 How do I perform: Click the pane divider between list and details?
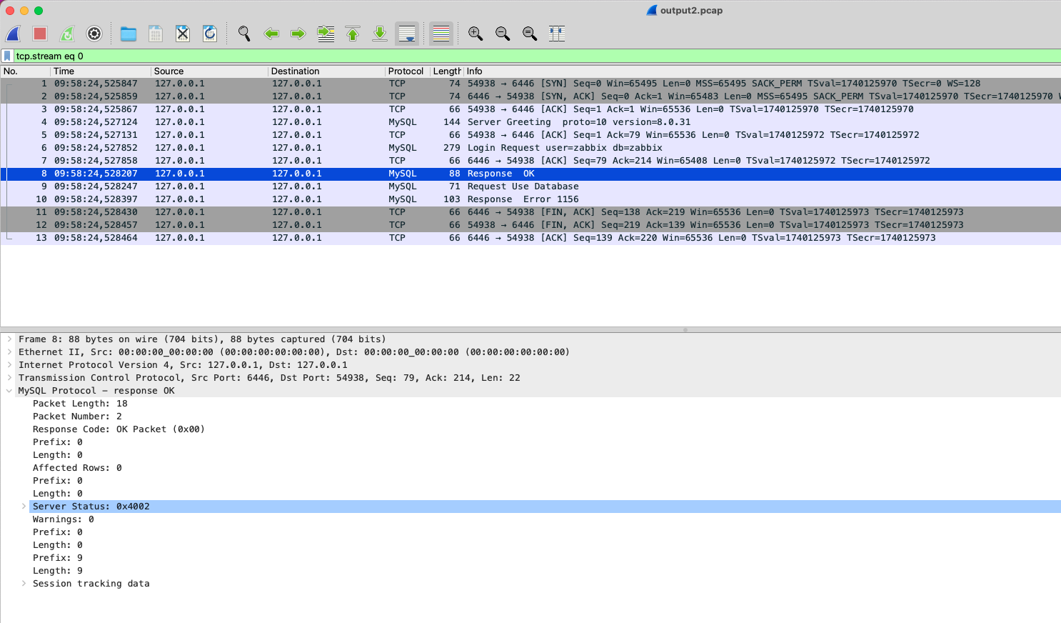tap(530, 330)
